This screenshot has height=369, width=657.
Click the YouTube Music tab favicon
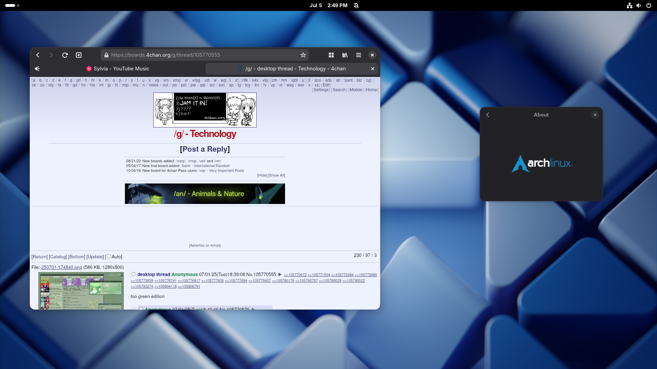[89, 69]
